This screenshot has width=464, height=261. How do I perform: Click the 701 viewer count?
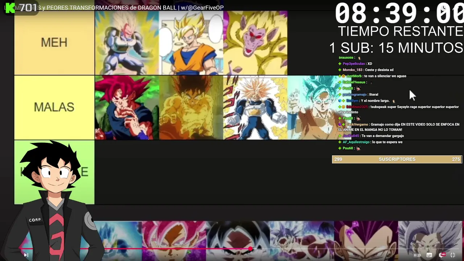(28, 8)
